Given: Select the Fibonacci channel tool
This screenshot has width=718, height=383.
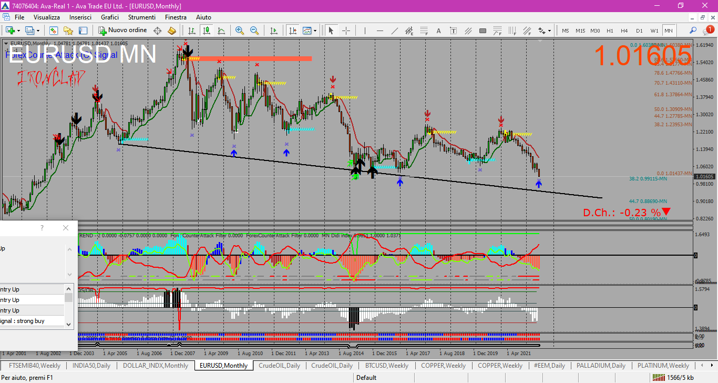Looking at the screenshot, I should pos(527,31).
